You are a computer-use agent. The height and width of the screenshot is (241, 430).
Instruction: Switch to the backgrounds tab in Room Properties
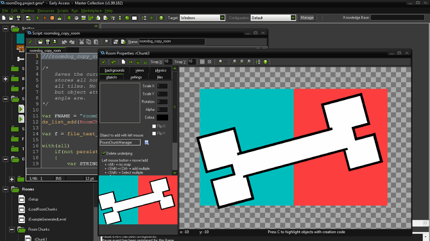115,71
